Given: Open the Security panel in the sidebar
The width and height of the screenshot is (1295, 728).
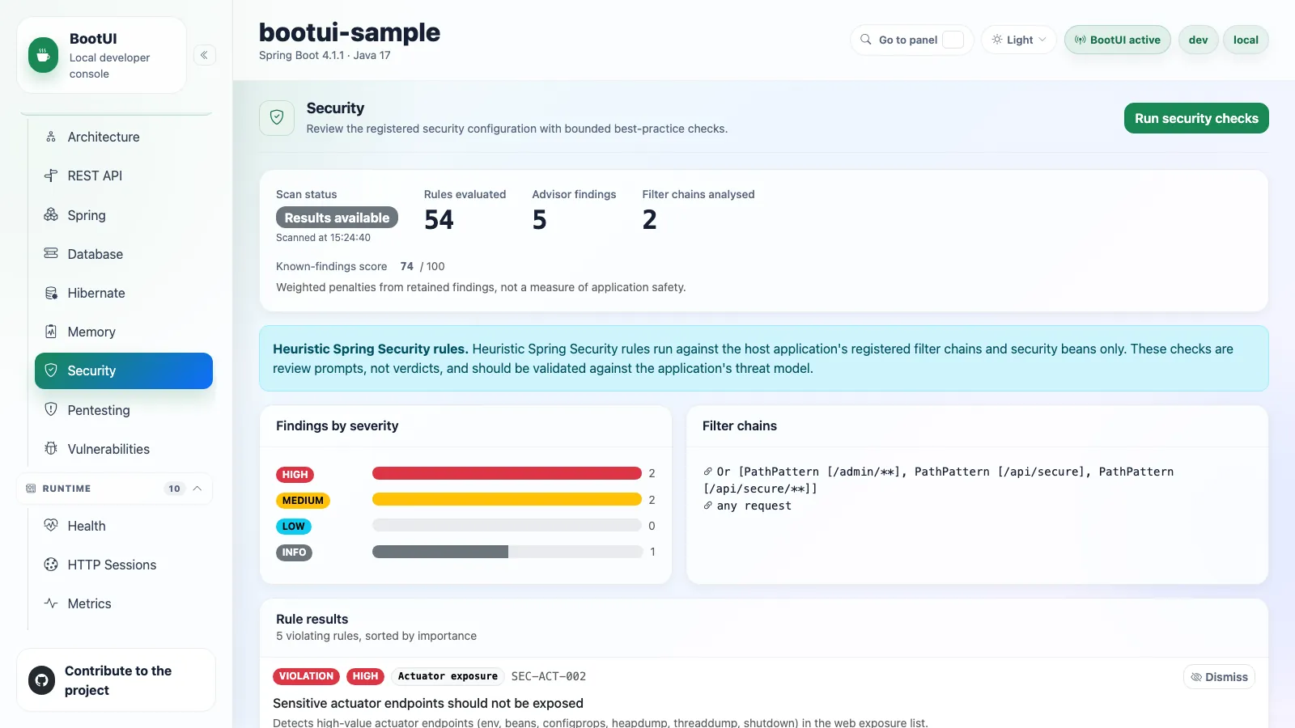Looking at the screenshot, I should click(x=124, y=370).
